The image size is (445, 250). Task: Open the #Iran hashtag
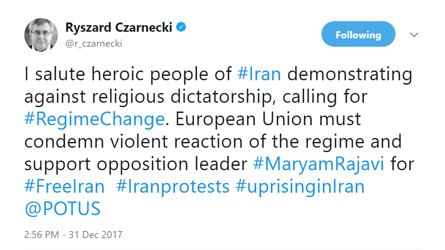259,74
